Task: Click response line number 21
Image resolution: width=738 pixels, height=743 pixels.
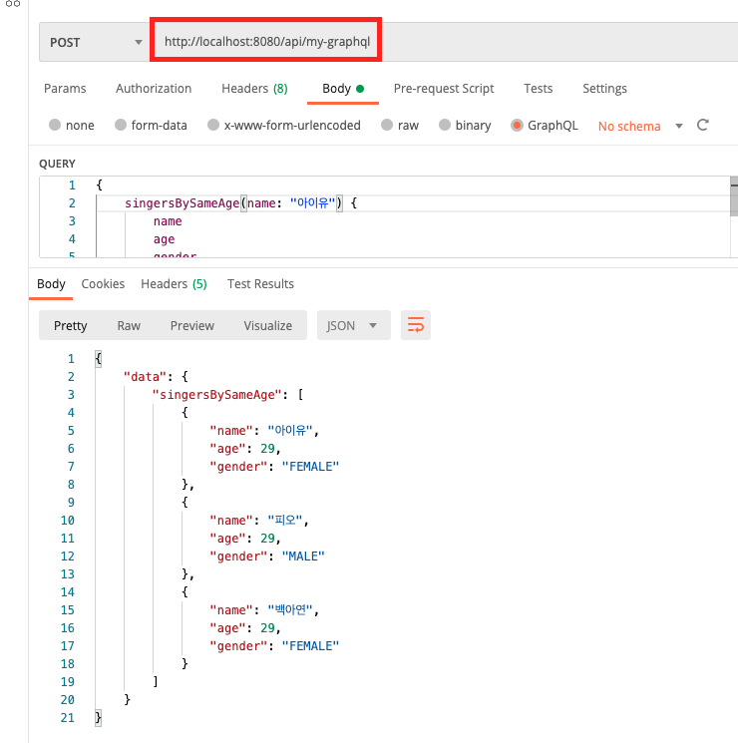Action: click(67, 718)
